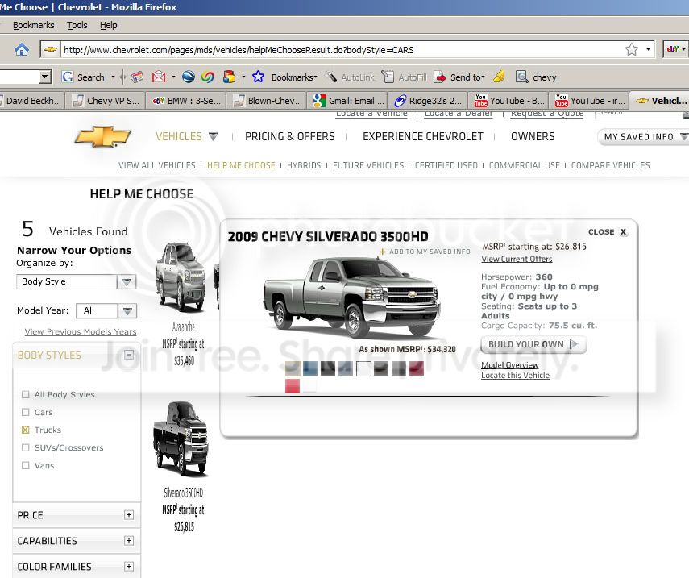The width and height of the screenshot is (689, 578).
Task: Open the Help menu
Action: [109, 25]
